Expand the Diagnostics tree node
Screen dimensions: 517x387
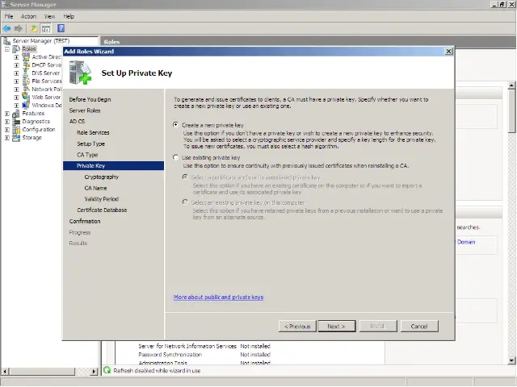pos(7,122)
